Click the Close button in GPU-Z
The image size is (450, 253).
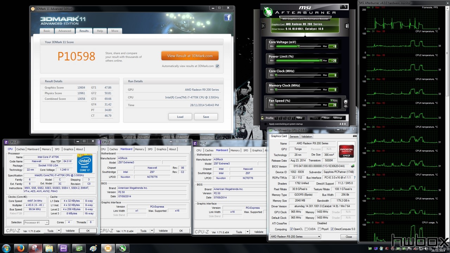(x=349, y=236)
